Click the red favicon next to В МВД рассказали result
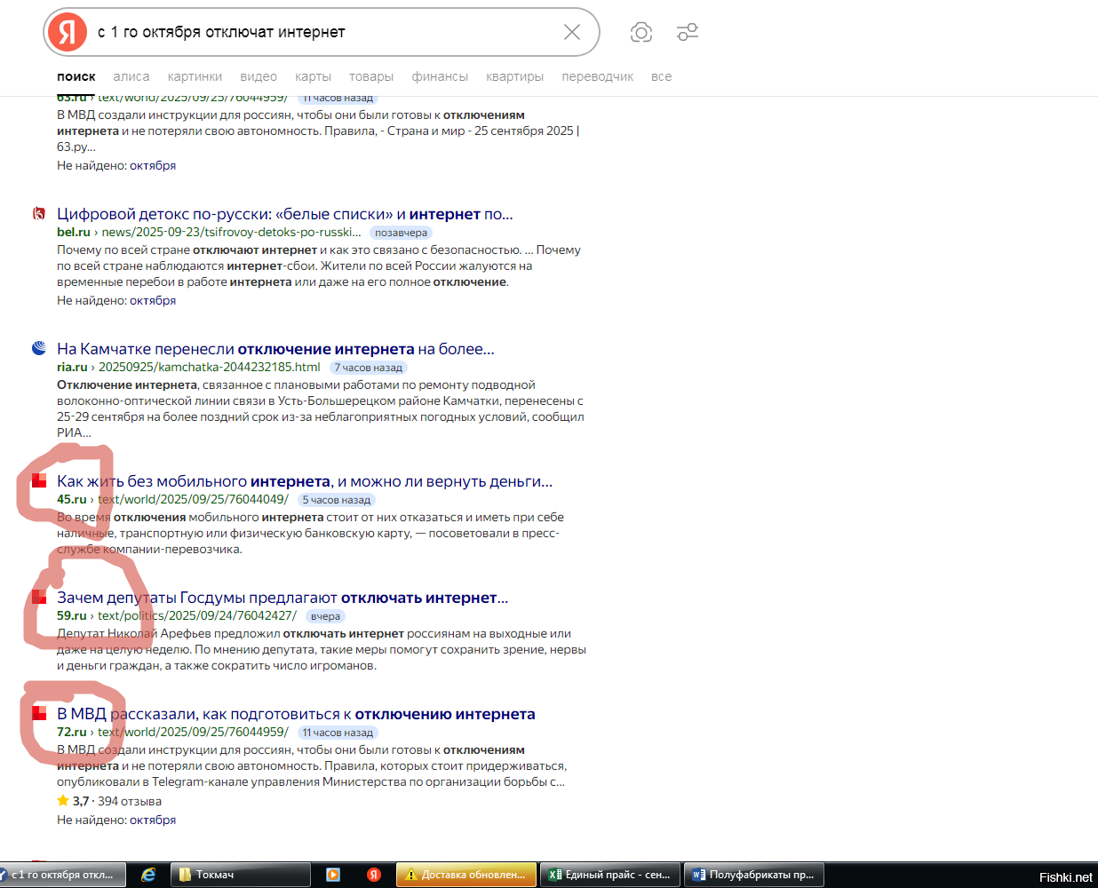 tap(39, 713)
